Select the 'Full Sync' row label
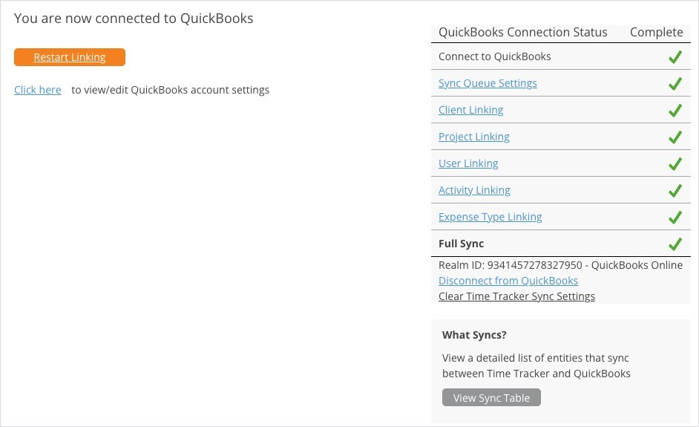Viewport: 699px width, 427px height. (x=461, y=244)
